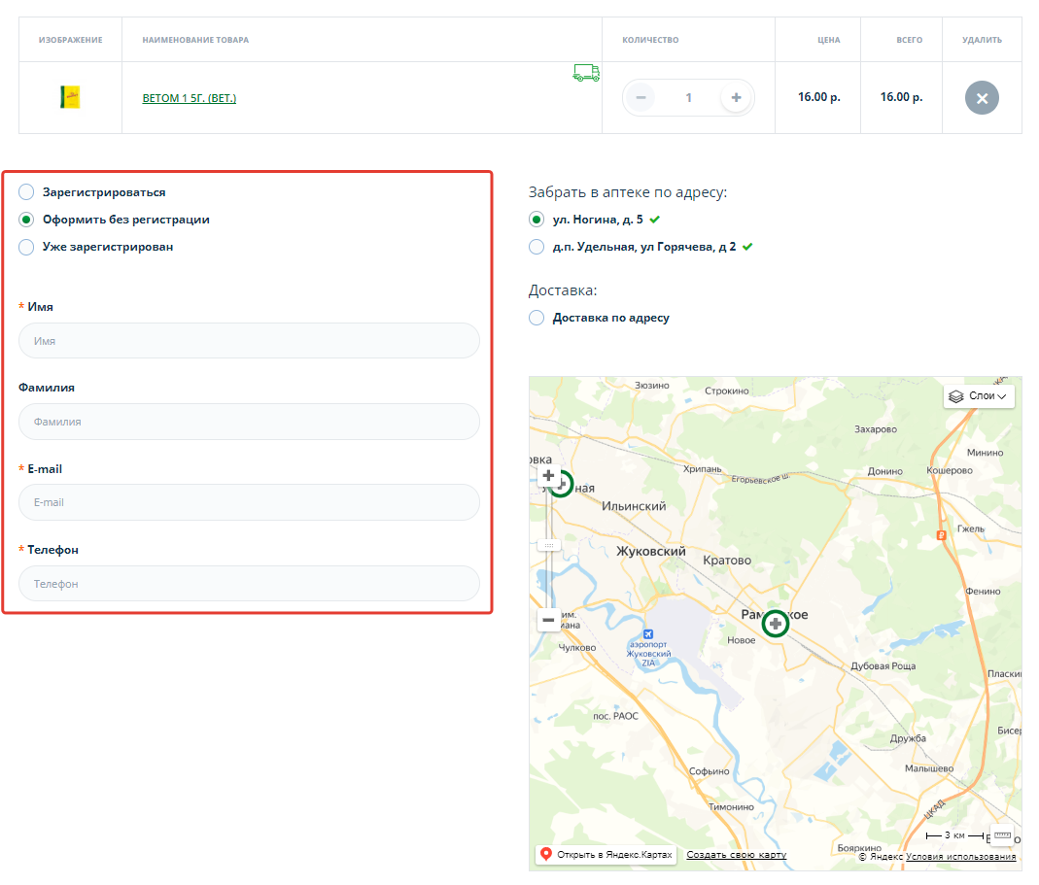Click the green delivery truck icon
Viewport: 1039px width, 885px height.
pyautogui.click(x=586, y=73)
